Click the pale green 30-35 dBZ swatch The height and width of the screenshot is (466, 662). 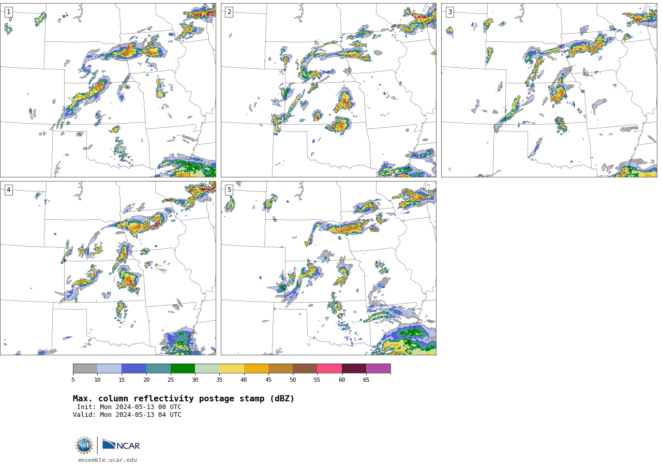[207, 368]
